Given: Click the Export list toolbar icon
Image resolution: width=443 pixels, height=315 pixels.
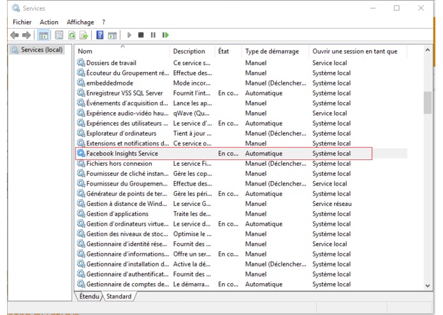Looking at the screenshot, I should click(84, 35).
